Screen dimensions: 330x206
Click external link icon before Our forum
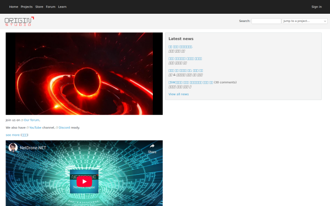[22, 120]
